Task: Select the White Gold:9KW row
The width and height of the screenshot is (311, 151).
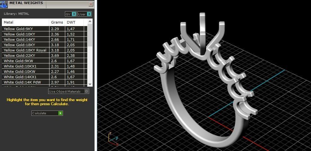Action: pyautogui.click(x=45, y=61)
